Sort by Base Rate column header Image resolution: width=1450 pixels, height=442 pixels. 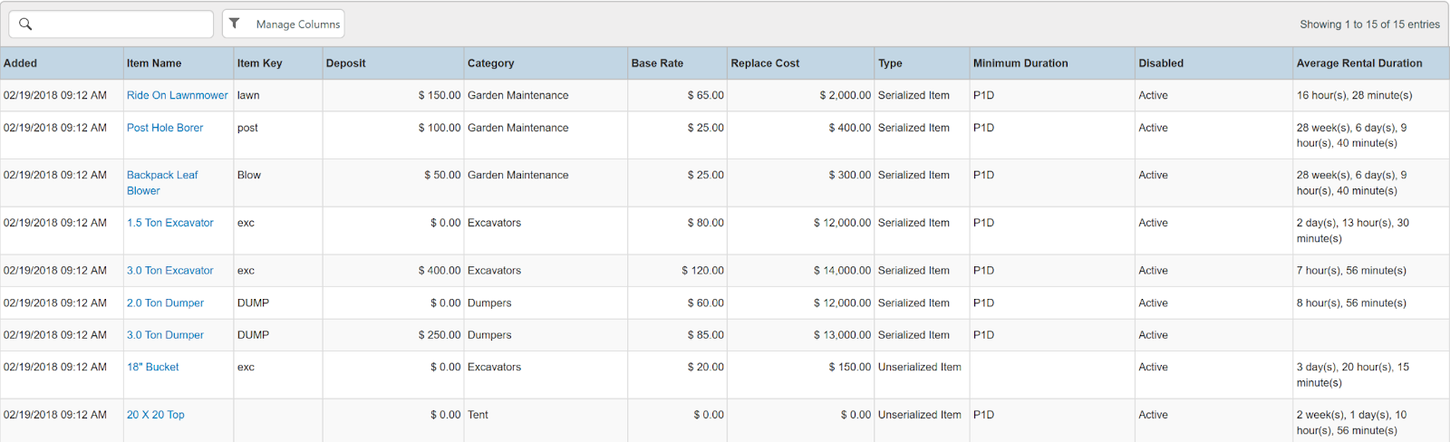[x=657, y=63]
